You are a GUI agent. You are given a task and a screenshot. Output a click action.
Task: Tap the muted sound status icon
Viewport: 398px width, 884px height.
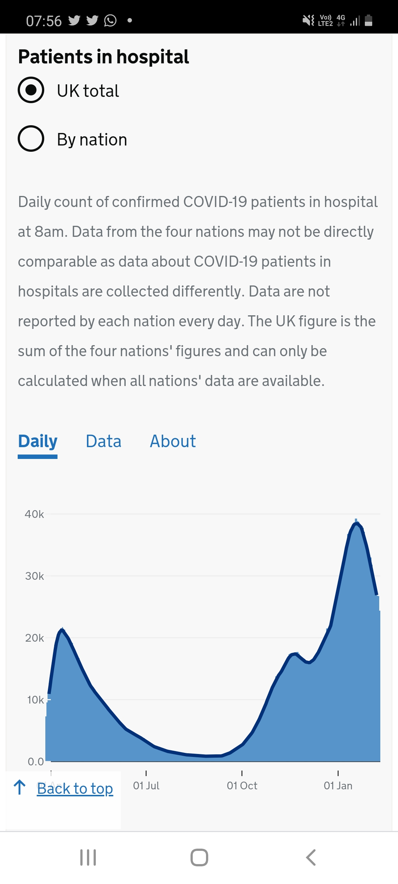pyautogui.click(x=308, y=20)
